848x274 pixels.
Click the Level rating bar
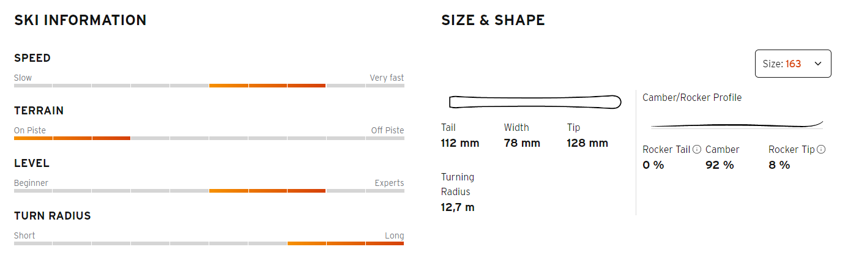[209, 191]
